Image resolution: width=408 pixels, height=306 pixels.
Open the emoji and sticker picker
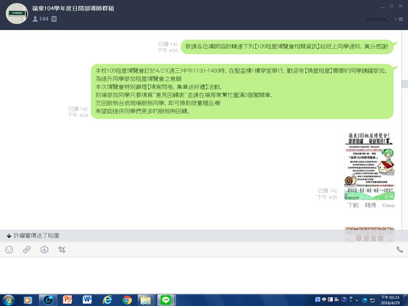point(9,250)
